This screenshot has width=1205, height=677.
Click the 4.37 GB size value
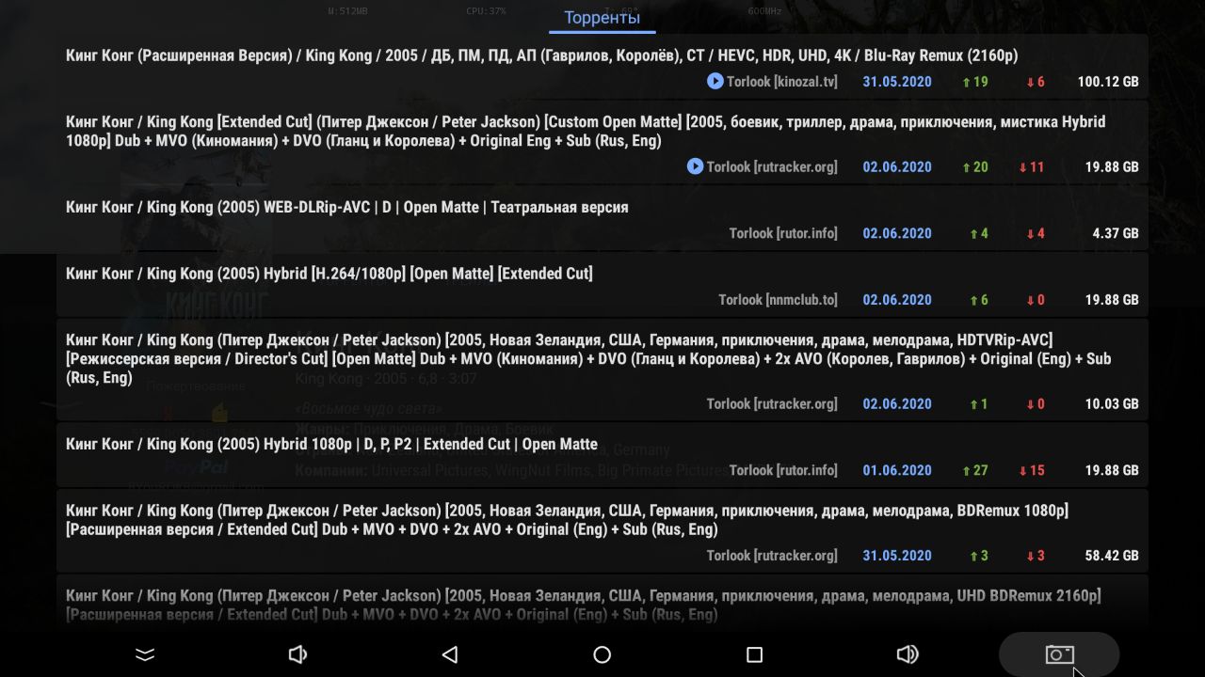1116,233
